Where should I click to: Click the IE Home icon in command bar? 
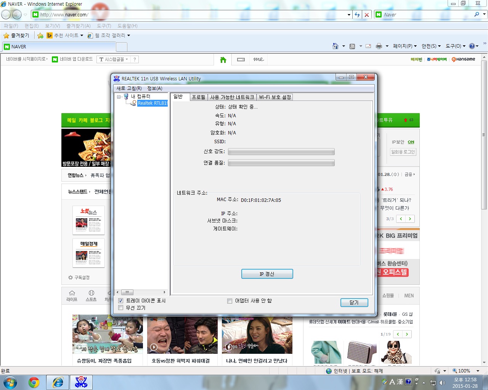[335, 46]
